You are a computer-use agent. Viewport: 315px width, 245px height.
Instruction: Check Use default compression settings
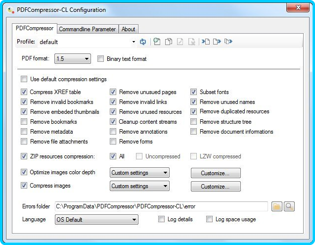click(24, 79)
